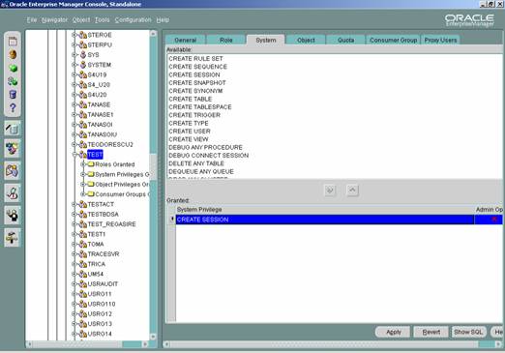Image resolution: width=505 pixels, height=353 pixels.
Task: Click the tree scrollbar down arrow
Action: [153, 337]
